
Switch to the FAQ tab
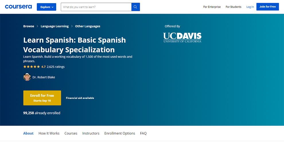pyautogui.click(x=143, y=133)
